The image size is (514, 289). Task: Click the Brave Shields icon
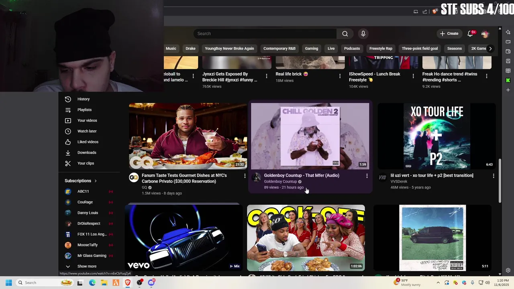pos(434,12)
